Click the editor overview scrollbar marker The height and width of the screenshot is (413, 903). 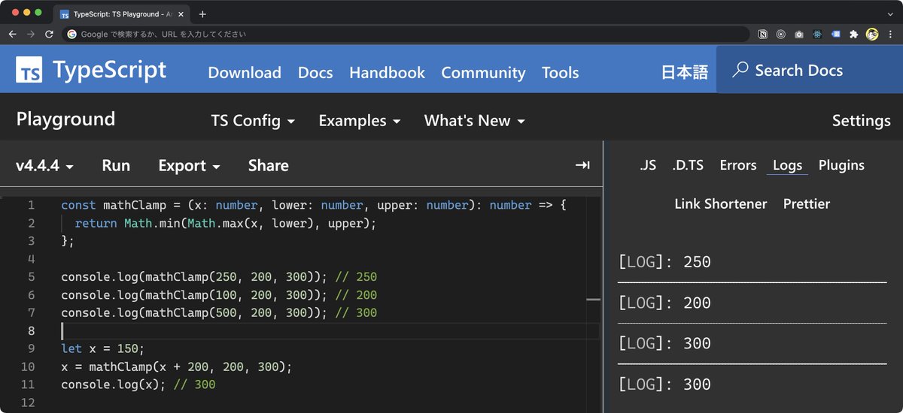tap(593, 299)
